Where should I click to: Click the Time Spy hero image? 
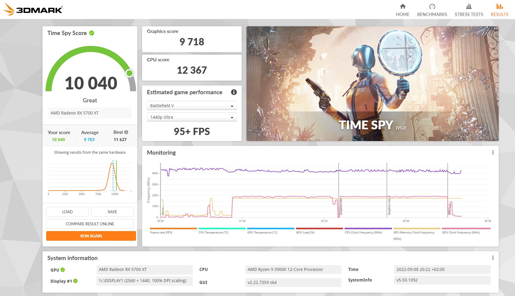372,84
